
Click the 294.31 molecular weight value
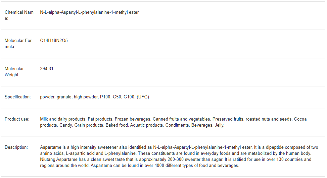point(47,69)
